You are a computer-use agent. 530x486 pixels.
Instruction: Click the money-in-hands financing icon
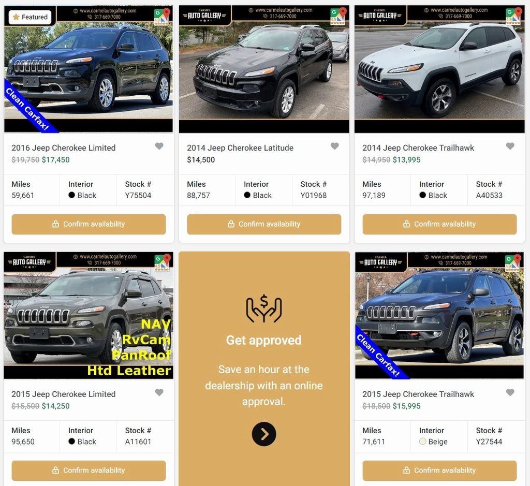pos(264,309)
